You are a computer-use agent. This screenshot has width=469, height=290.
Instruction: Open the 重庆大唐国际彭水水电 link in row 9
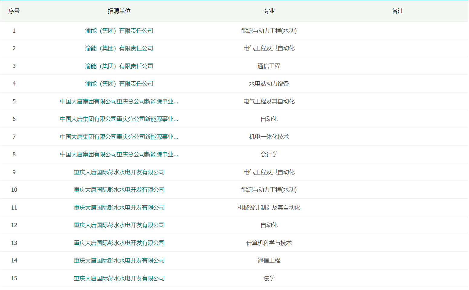coord(119,172)
